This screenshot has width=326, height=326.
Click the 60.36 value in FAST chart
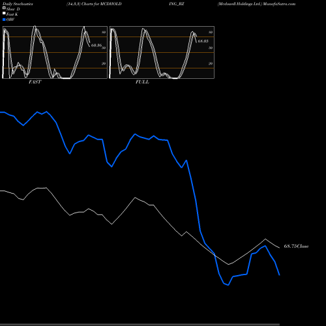pyautogui.click(x=96, y=45)
